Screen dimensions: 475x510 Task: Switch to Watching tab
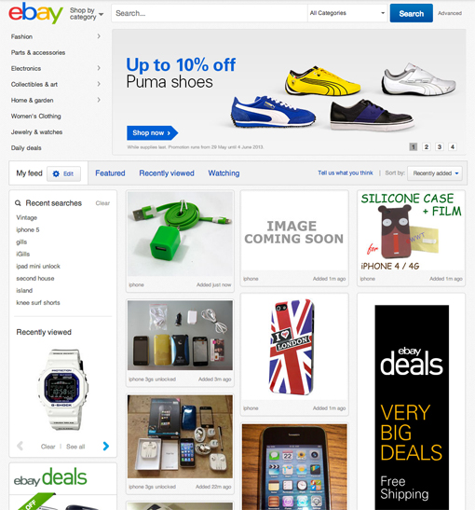click(x=224, y=173)
